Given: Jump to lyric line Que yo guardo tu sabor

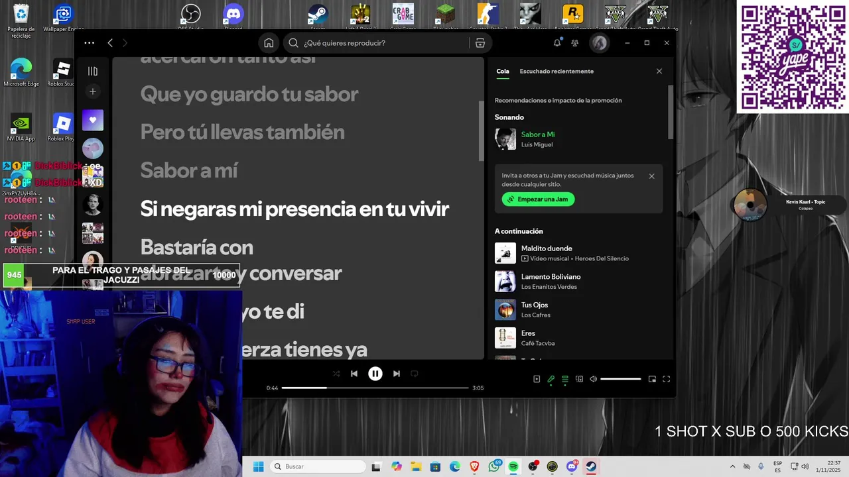Looking at the screenshot, I should [x=249, y=94].
